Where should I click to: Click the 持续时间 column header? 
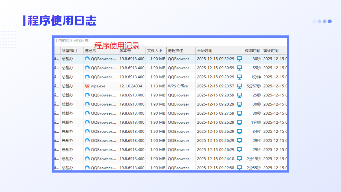point(252,51)
